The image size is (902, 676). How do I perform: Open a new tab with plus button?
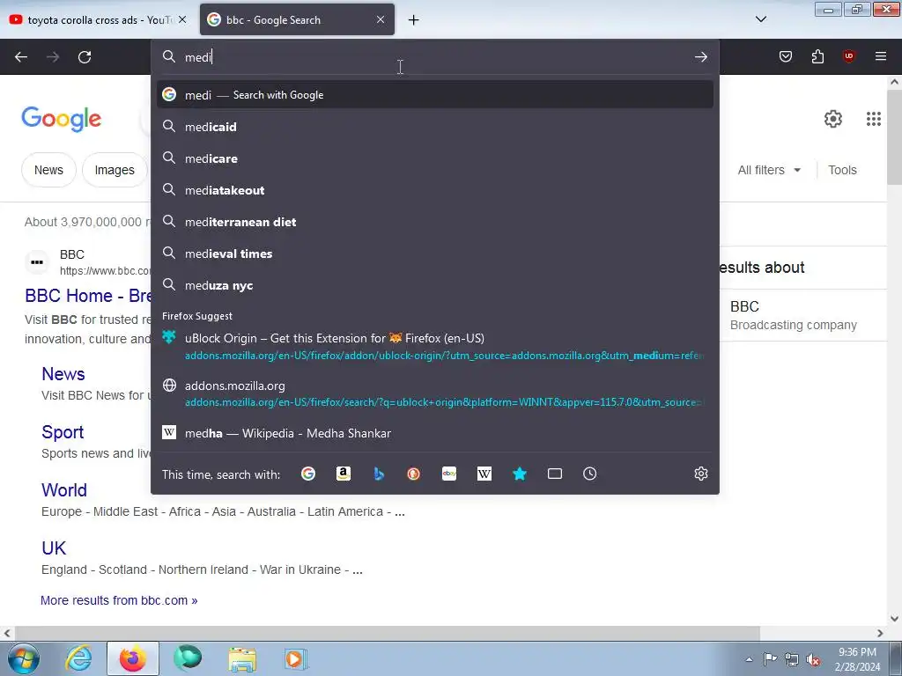(414, 20)
